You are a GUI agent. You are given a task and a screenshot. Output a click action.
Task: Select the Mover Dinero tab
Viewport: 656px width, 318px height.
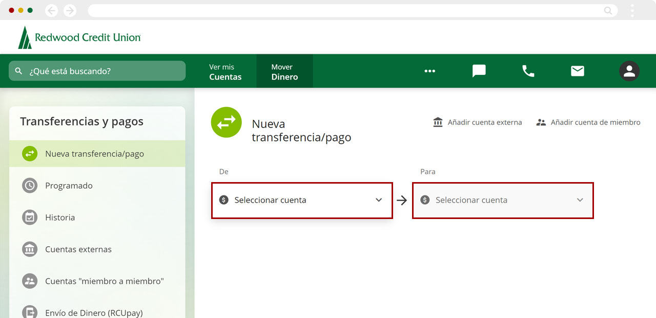coord(284,72)
